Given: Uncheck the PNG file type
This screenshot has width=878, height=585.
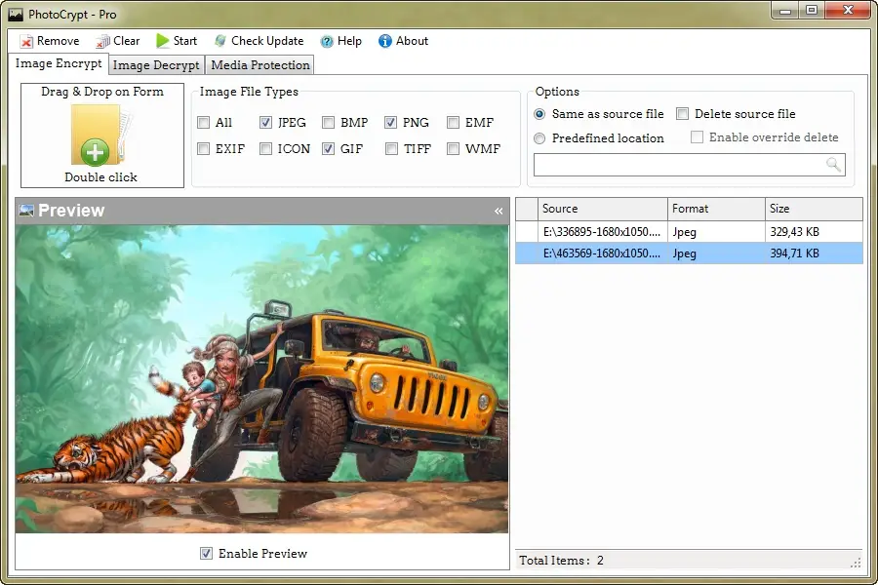Looking at the screenshot, I should click(x=391, y=123).
